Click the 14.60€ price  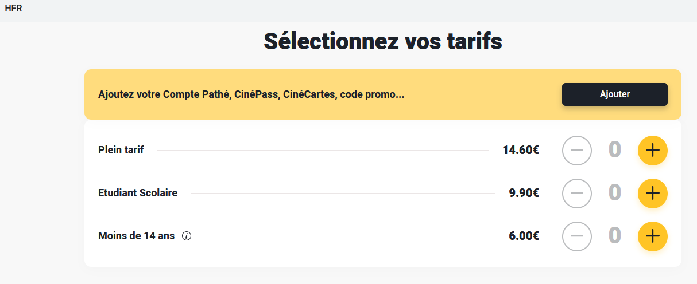[x=521, y=150]
